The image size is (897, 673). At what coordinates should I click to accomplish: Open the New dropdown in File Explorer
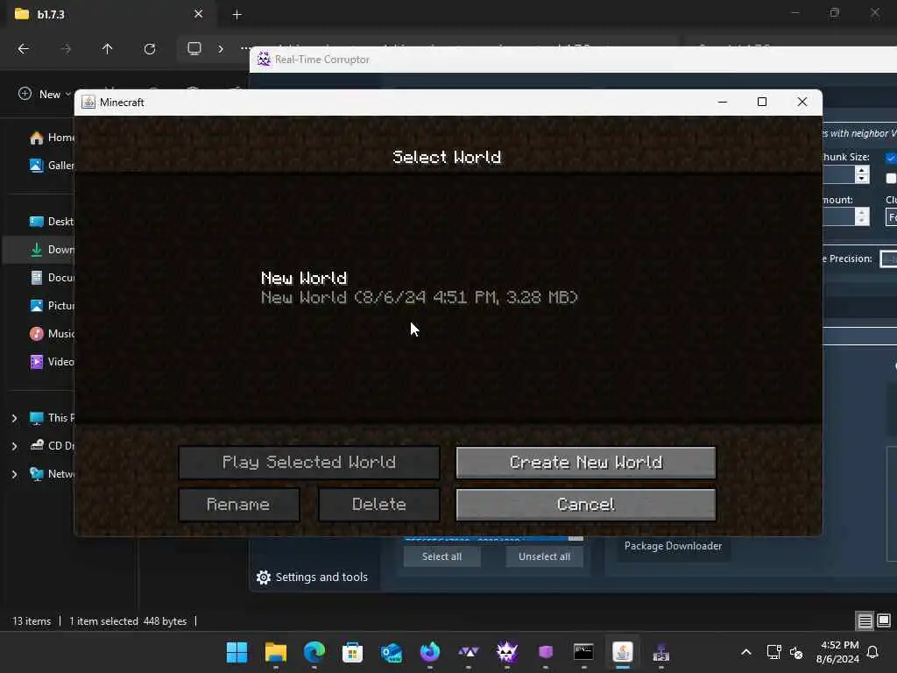click(x=45, y=94)
